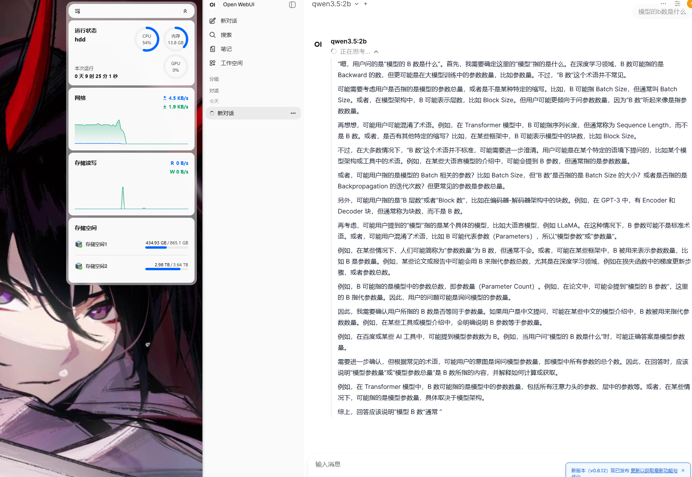
Task: Click the orange user avatar in the top corner
Action: point(690,4)
